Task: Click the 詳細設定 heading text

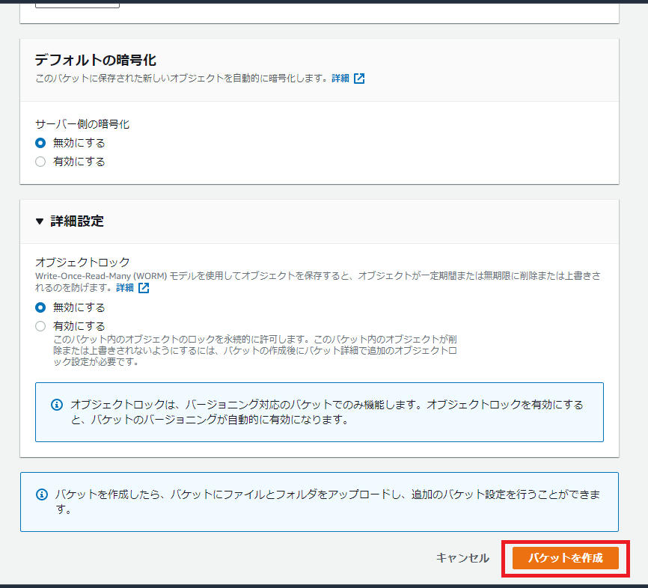Action: [77, 221]
